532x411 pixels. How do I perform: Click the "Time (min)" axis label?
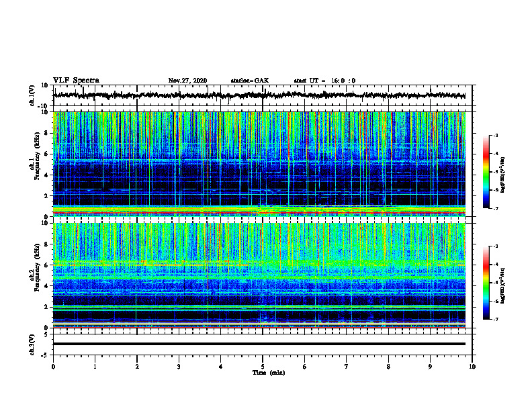tap(269, 373)
